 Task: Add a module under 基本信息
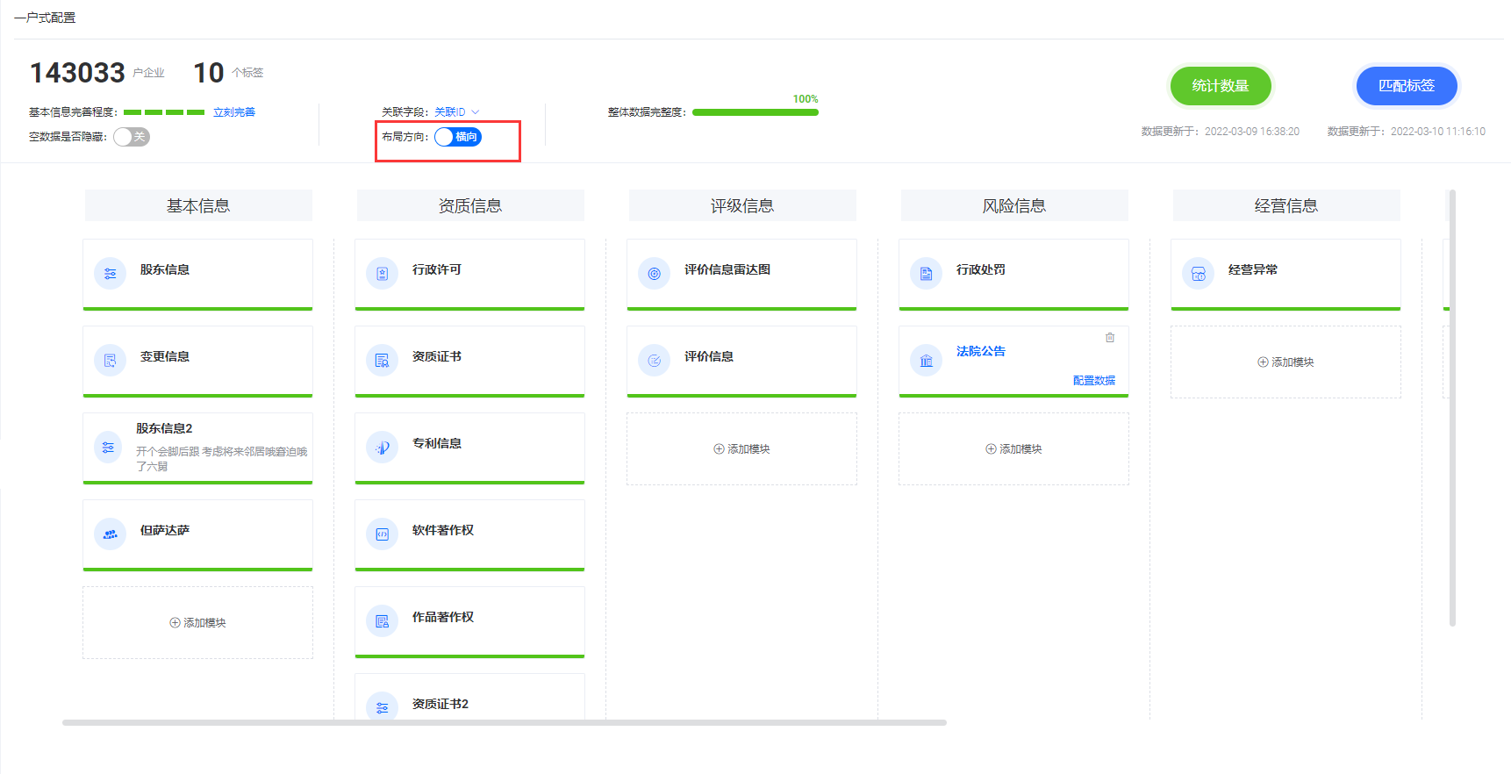coord(197,622)
